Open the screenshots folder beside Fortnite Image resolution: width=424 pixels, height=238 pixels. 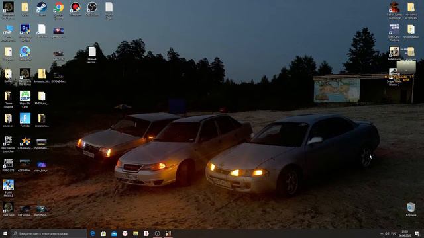tap(42, 120)
